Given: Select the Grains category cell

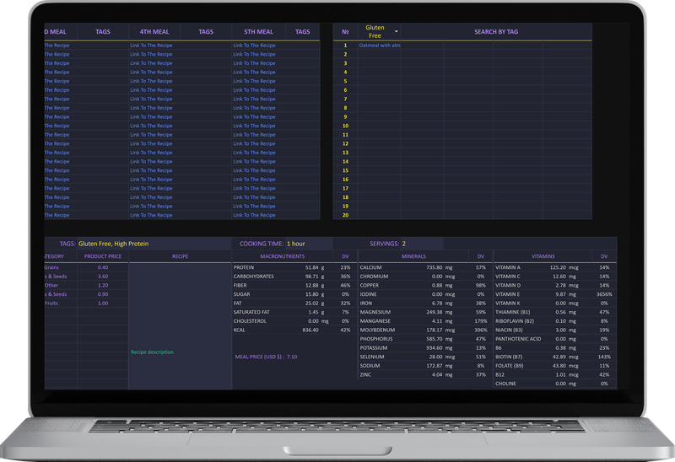Looking at the screenshot, I should pyautogui.click(x=51, y=267).
